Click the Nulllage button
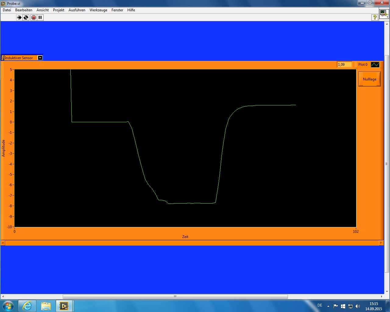The width and height of the screenshot is (390, 312). point(370,79)
